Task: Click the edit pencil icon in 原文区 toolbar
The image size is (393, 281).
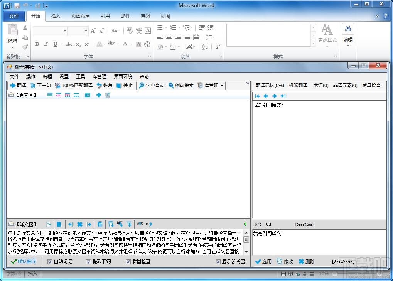Action: tap(108, 95)
